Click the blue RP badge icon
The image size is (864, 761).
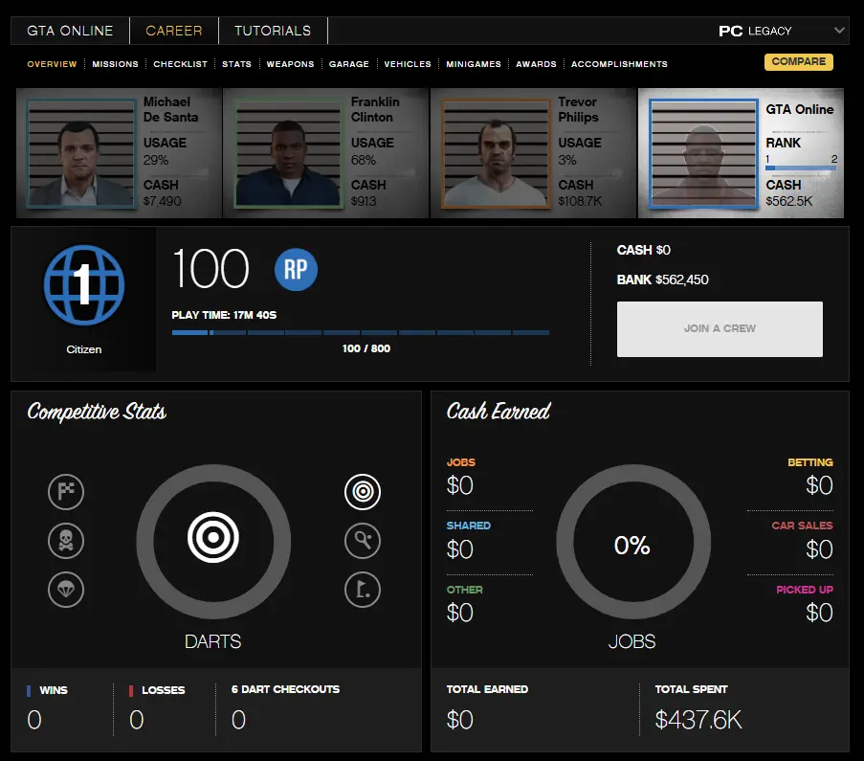296,270
